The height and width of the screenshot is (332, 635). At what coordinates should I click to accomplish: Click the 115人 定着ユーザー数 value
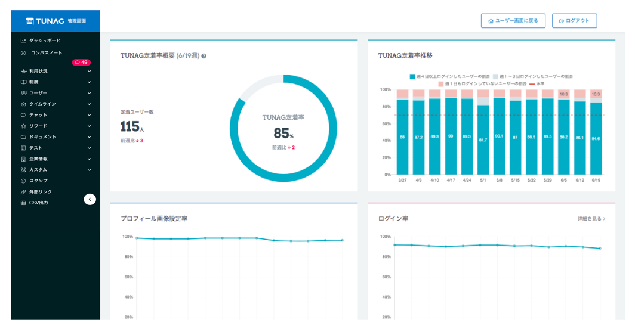click(x=132, y=127)
